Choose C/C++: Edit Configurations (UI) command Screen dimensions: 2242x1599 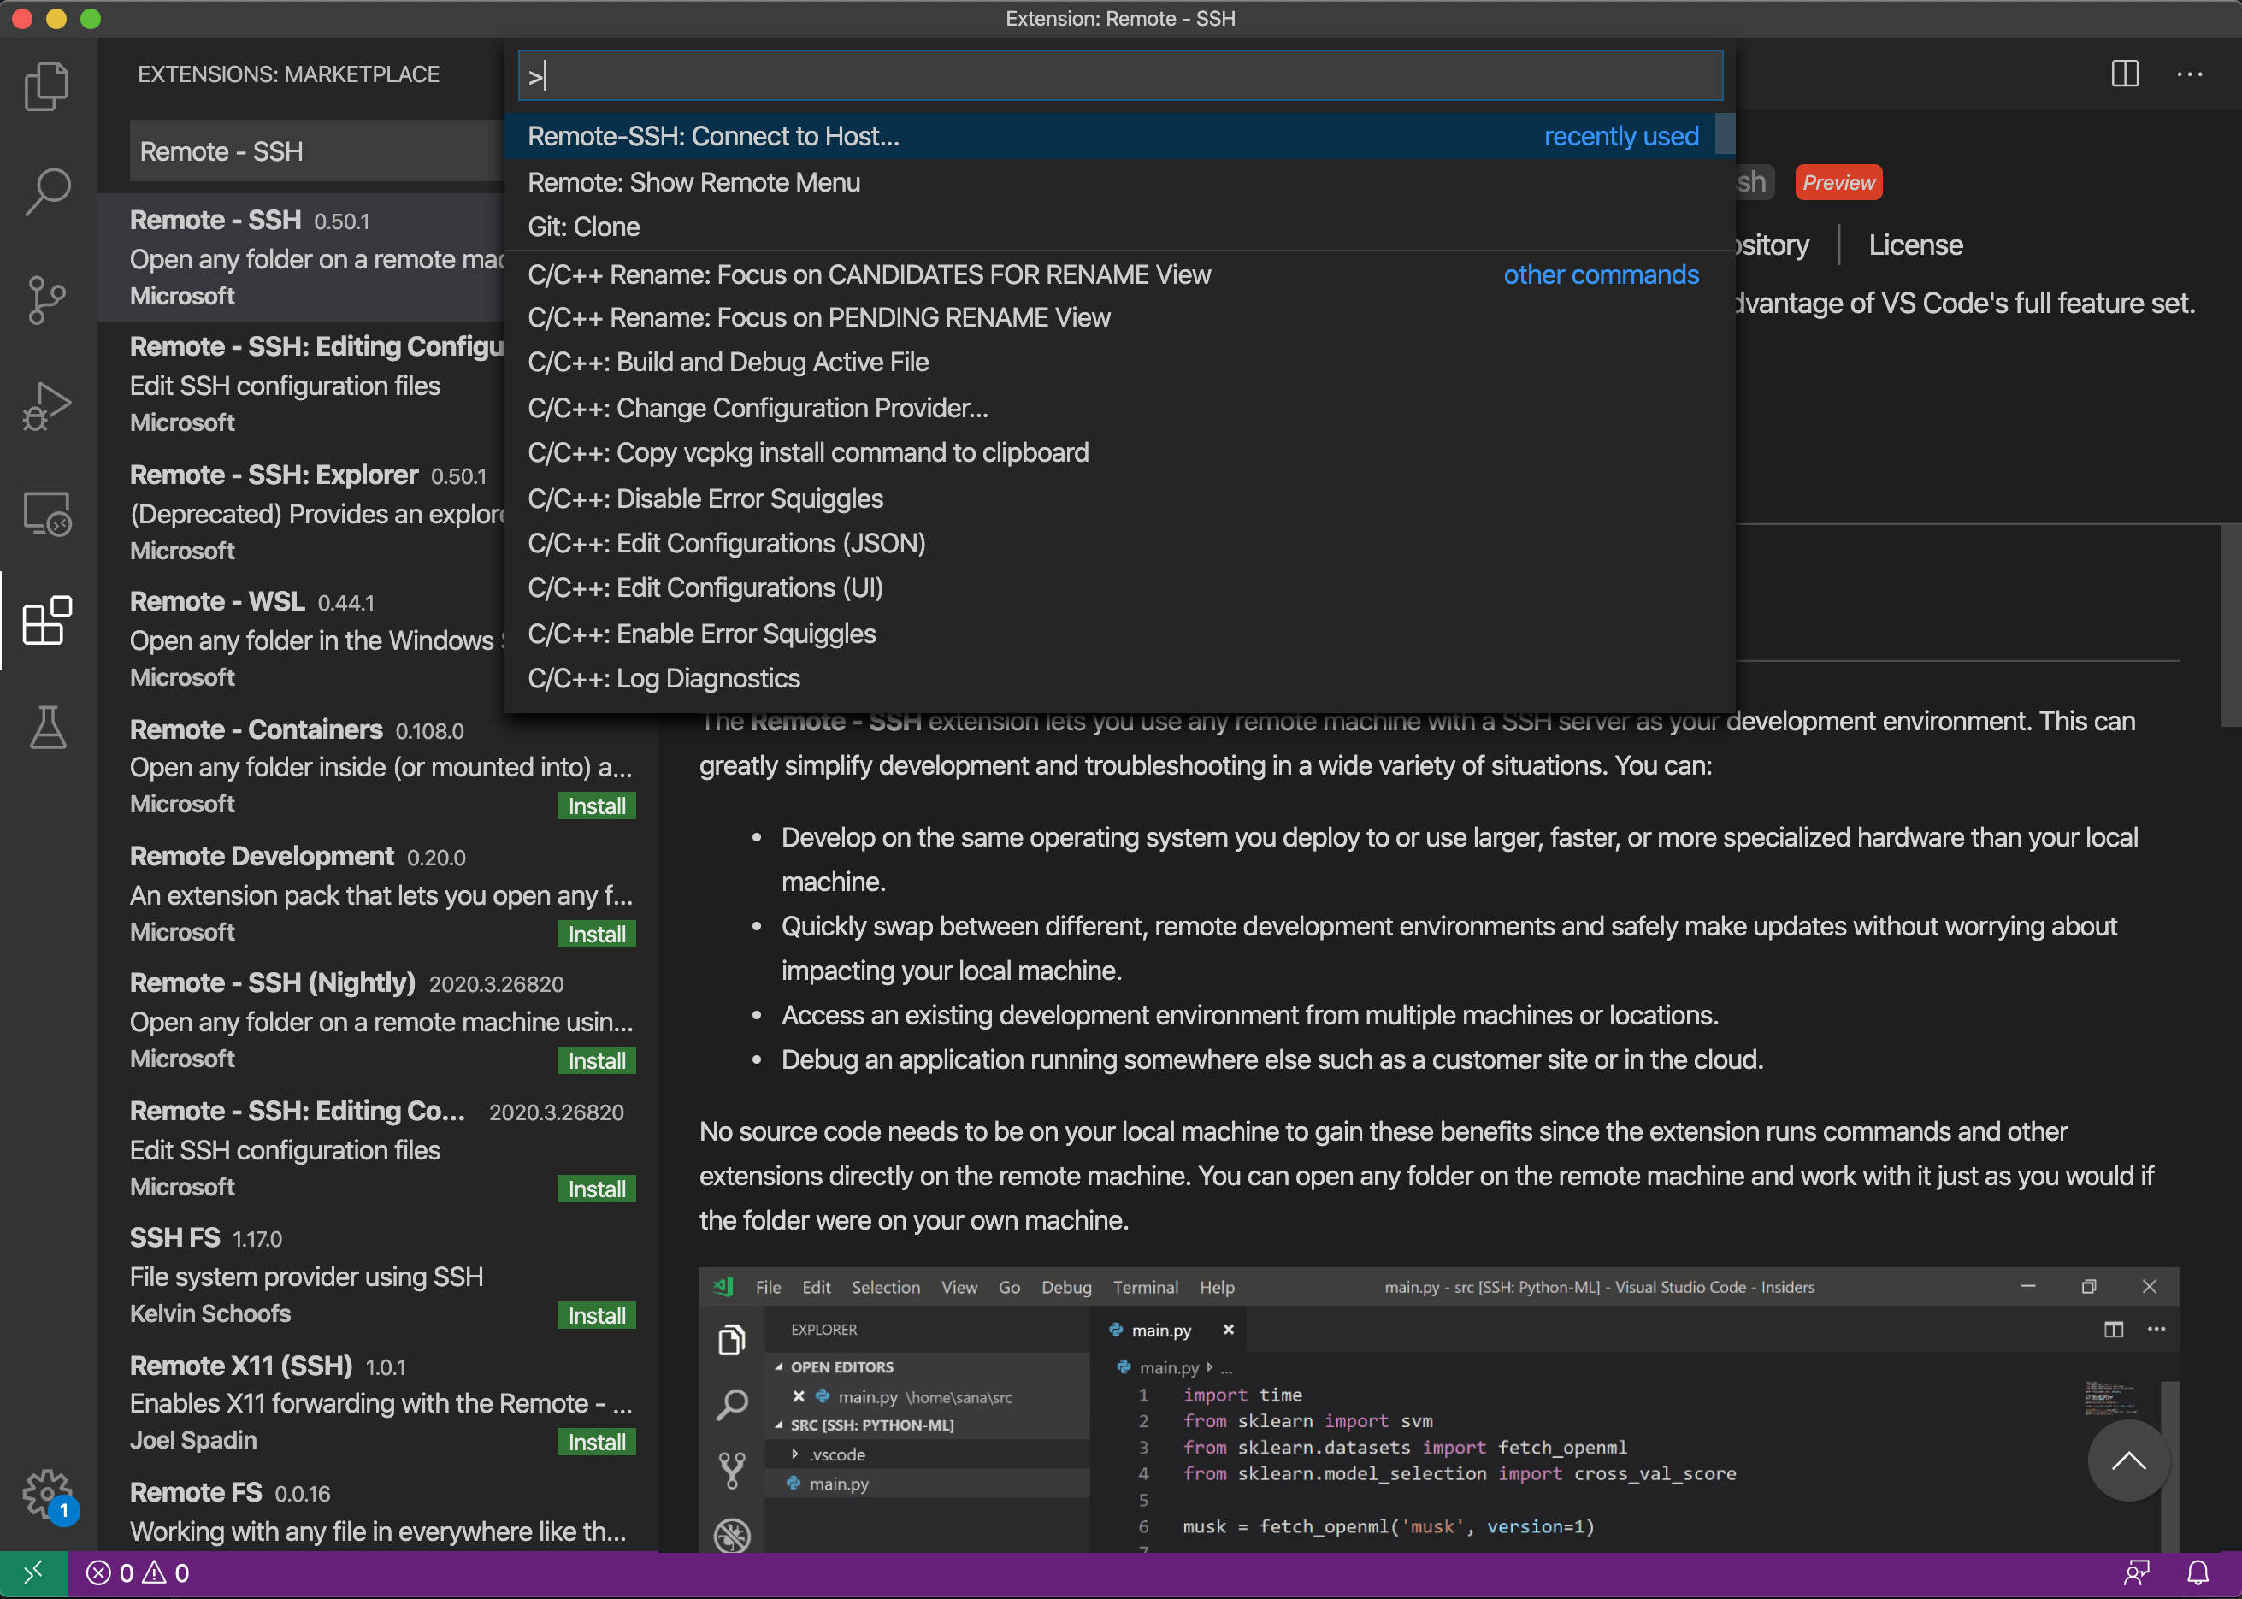(x=705, y=587)
